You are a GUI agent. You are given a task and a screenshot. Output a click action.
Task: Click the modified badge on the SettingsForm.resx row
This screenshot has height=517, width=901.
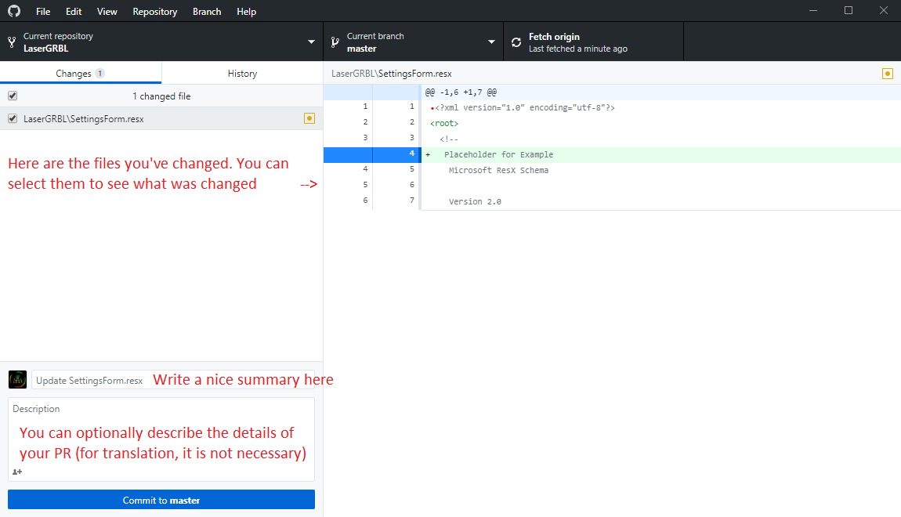[309, 118]
